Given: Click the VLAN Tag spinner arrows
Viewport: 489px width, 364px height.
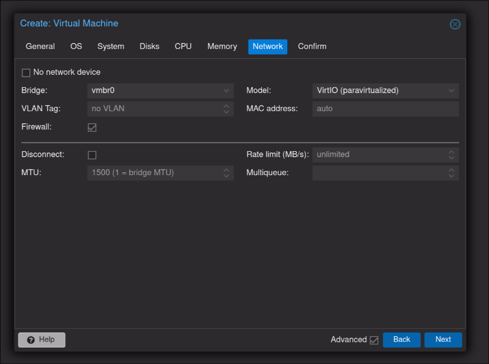Looking at the screenshot, I should tap(226, 109).
